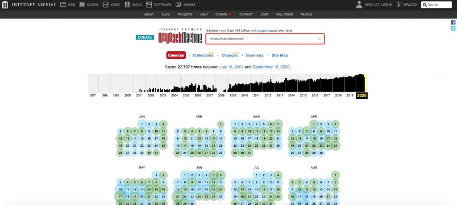Open the Projects menu item
Image resolution: width=457 pixels, height=205 pixels.
pyautogui.click(x=185, y=15)
